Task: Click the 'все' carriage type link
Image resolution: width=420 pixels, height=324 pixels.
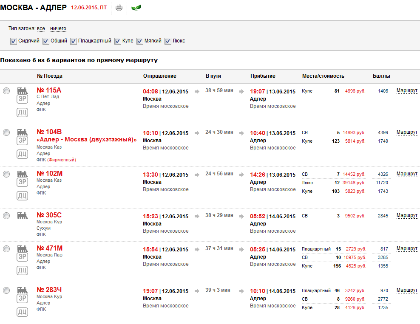Action: pyautogui.click(x=41, y=28)
